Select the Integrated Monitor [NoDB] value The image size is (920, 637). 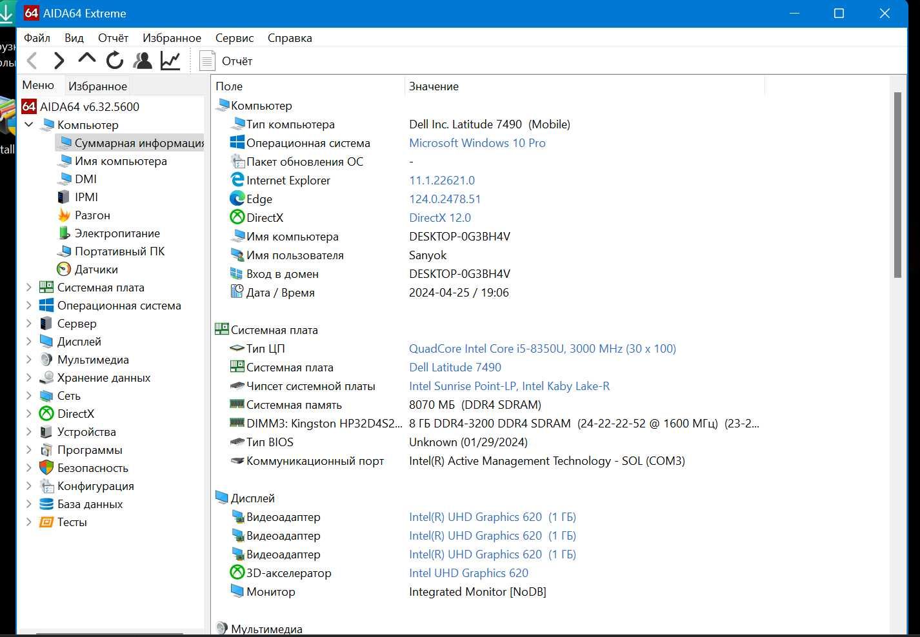pyautogui.click(x=477, y=591)
